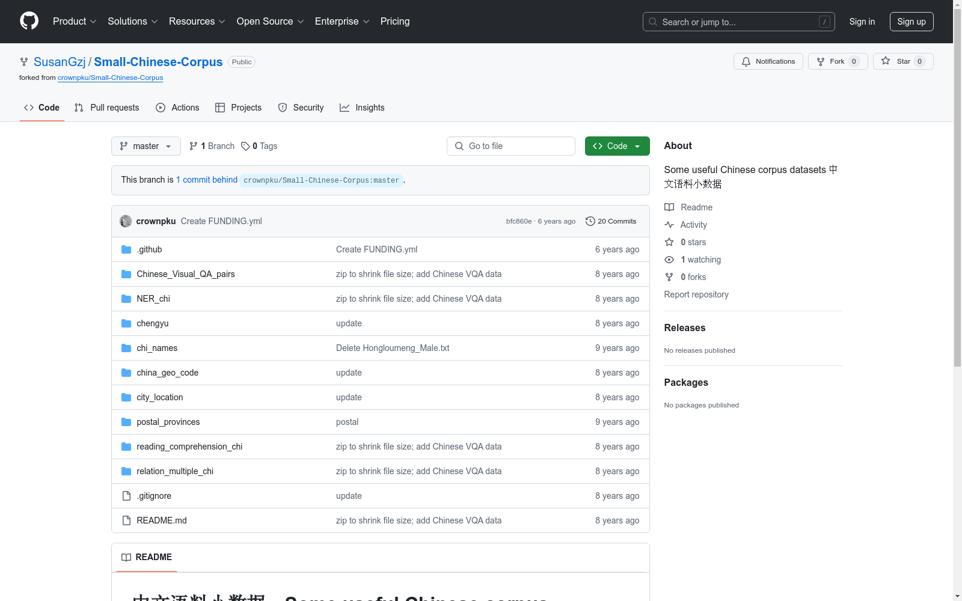Expand the Product menu
This screenshot has width=962, height=601.
(x=75, y=22)
